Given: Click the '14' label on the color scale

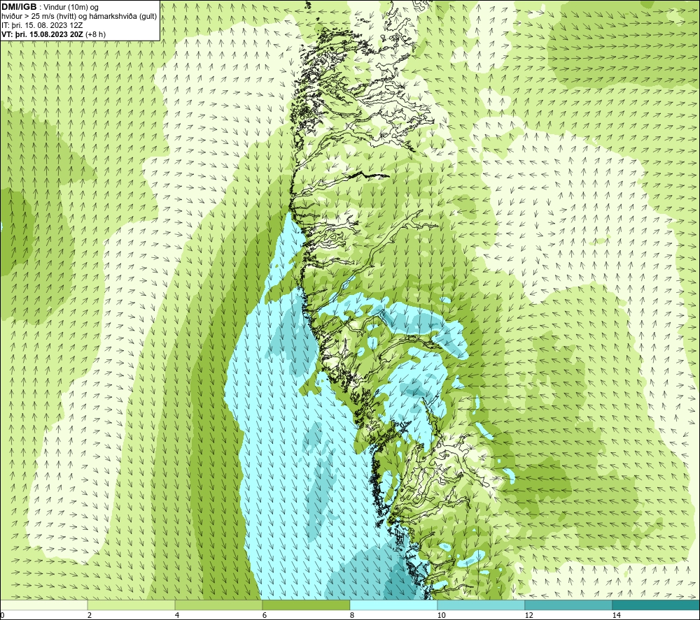Looking at the screenshot, I should 617,615.
